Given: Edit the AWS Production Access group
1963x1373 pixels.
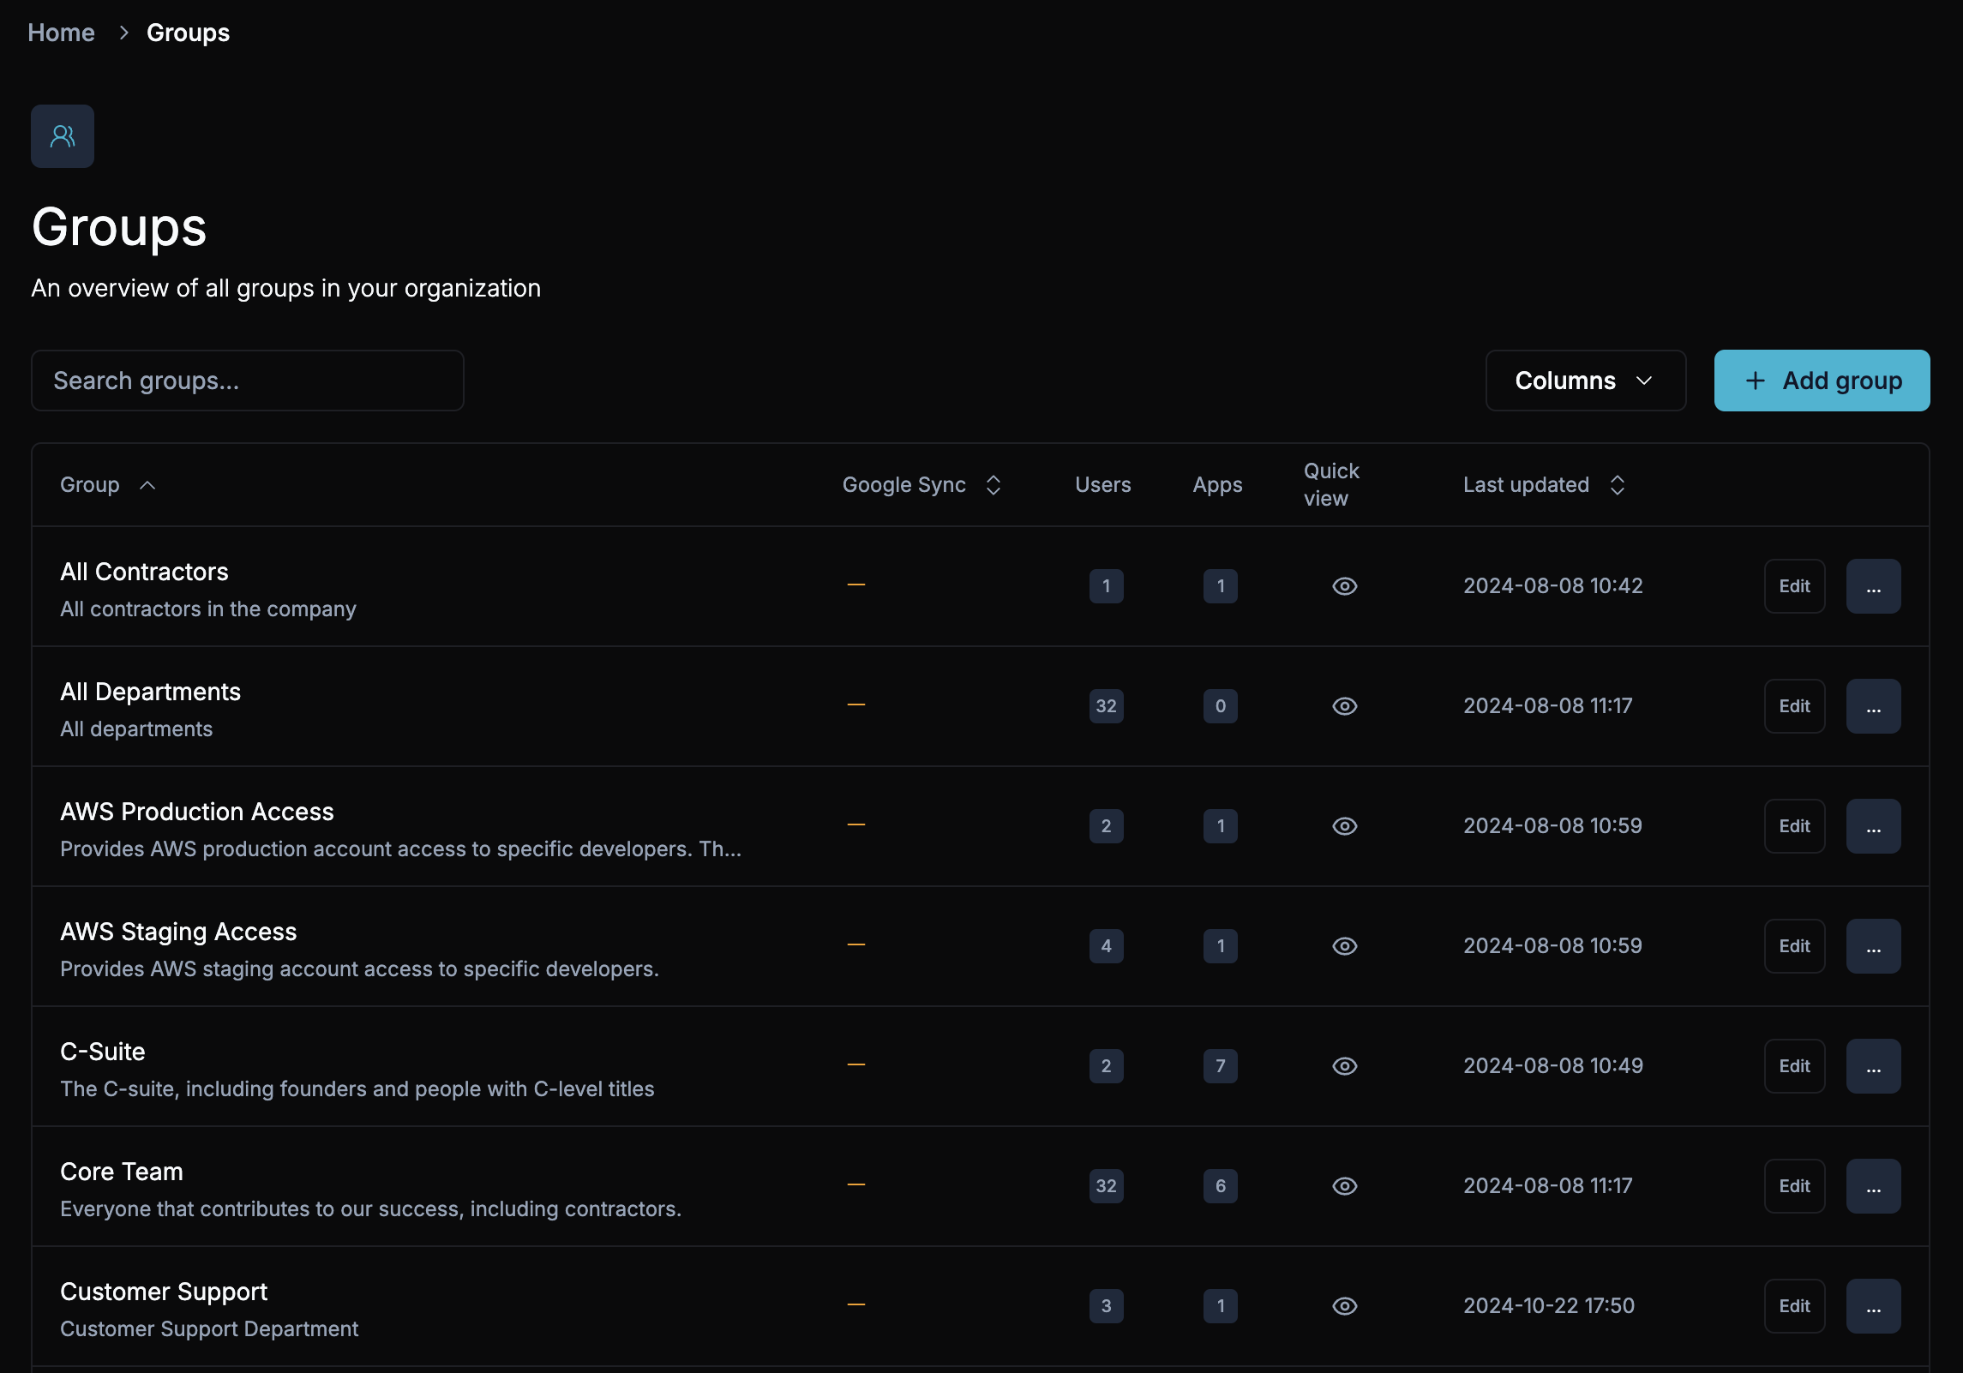Looking at the screenshot, I should coord(1794,826).
